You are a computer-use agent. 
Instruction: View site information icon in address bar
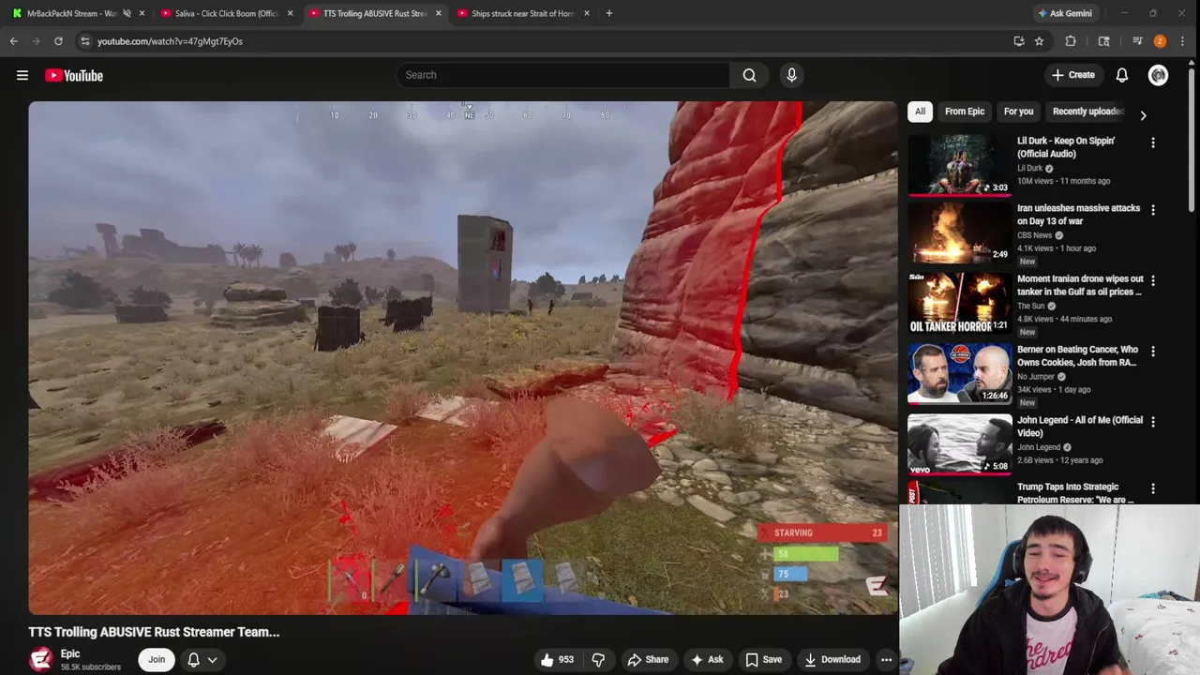coord(85,41)
